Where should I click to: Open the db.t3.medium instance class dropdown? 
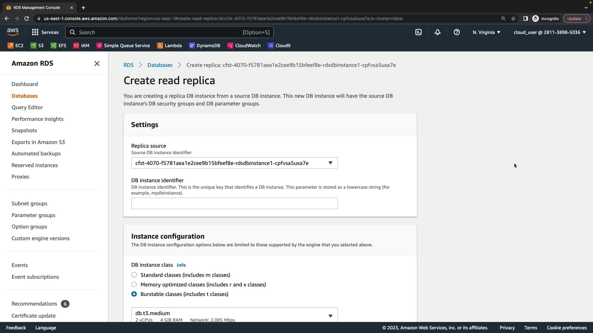234,315
